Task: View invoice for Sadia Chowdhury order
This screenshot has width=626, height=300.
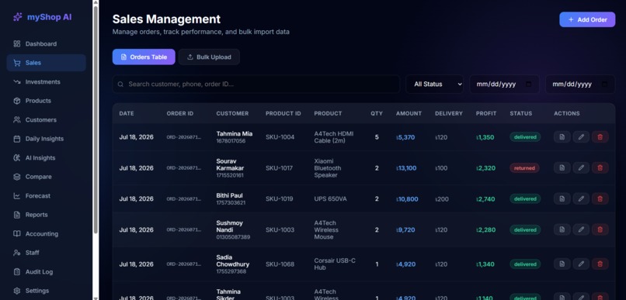Action: (562, 264)
